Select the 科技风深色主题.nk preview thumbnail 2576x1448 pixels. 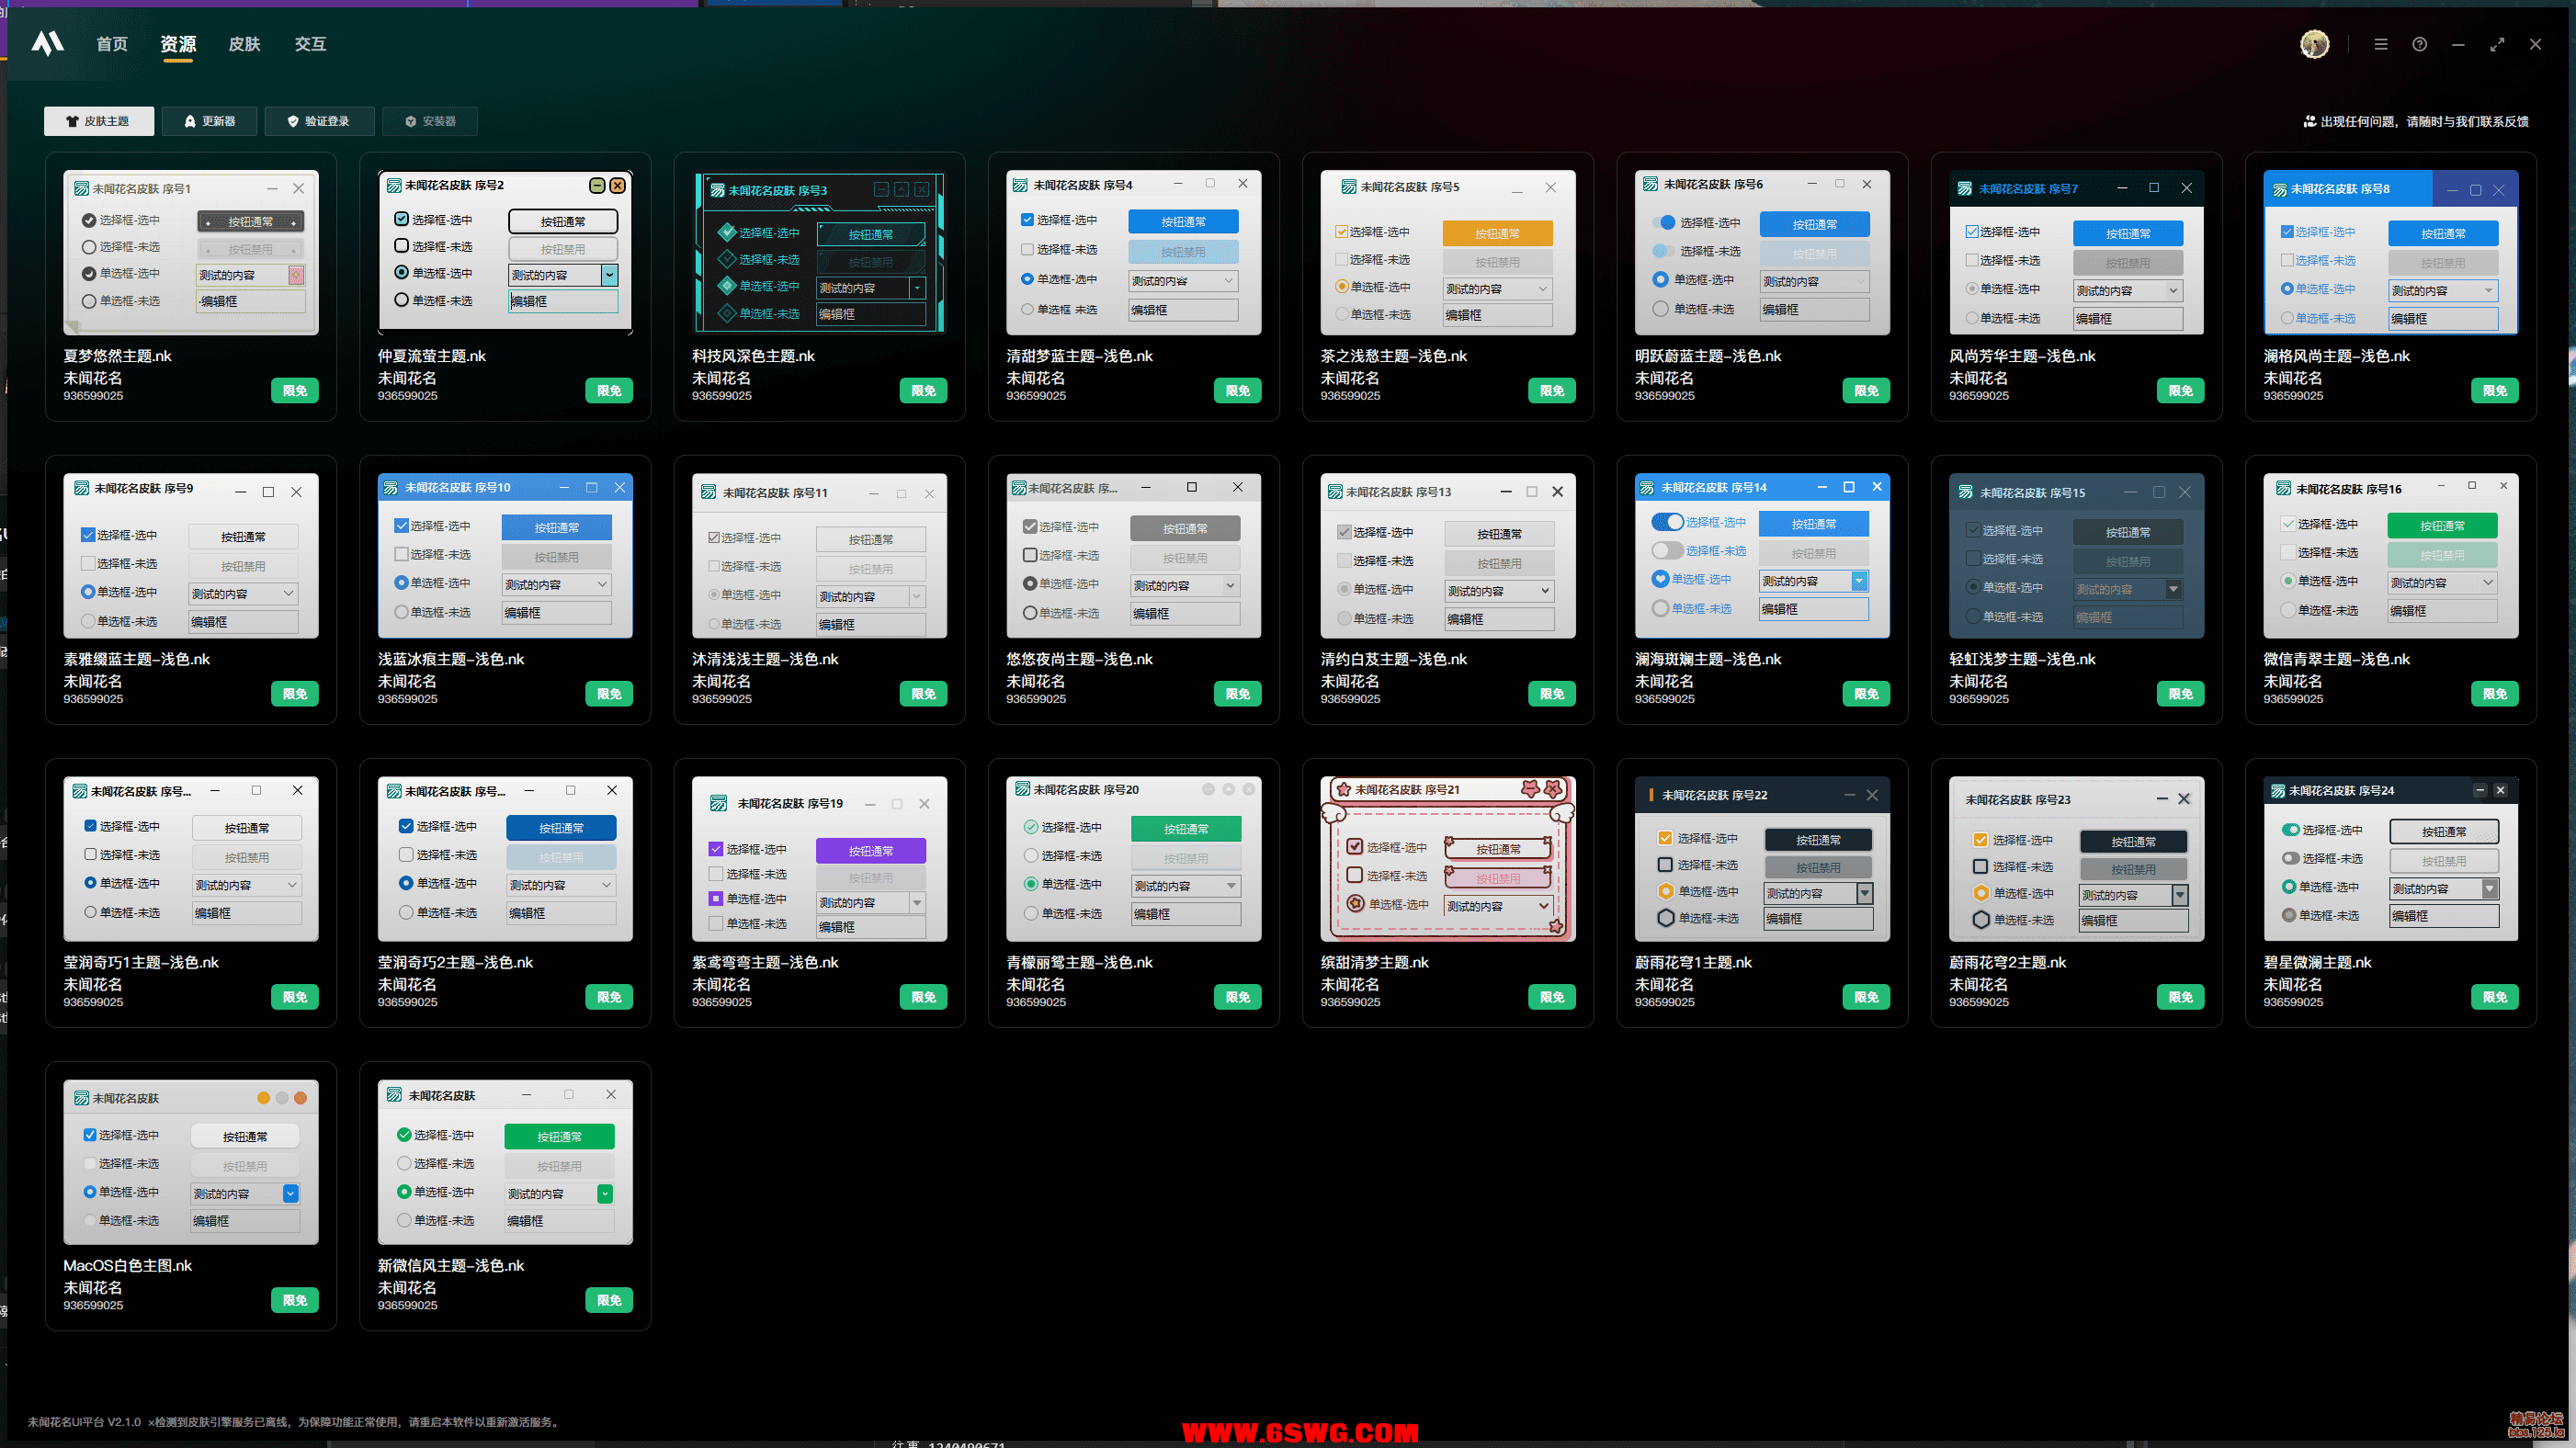819,252
